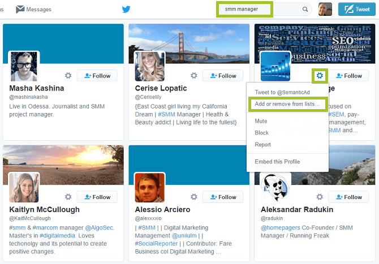Image resolution: width=379 pixels, height=264 pixels.
Task: Click the Aleksandar Radukin name link
Action: point(297,209)
